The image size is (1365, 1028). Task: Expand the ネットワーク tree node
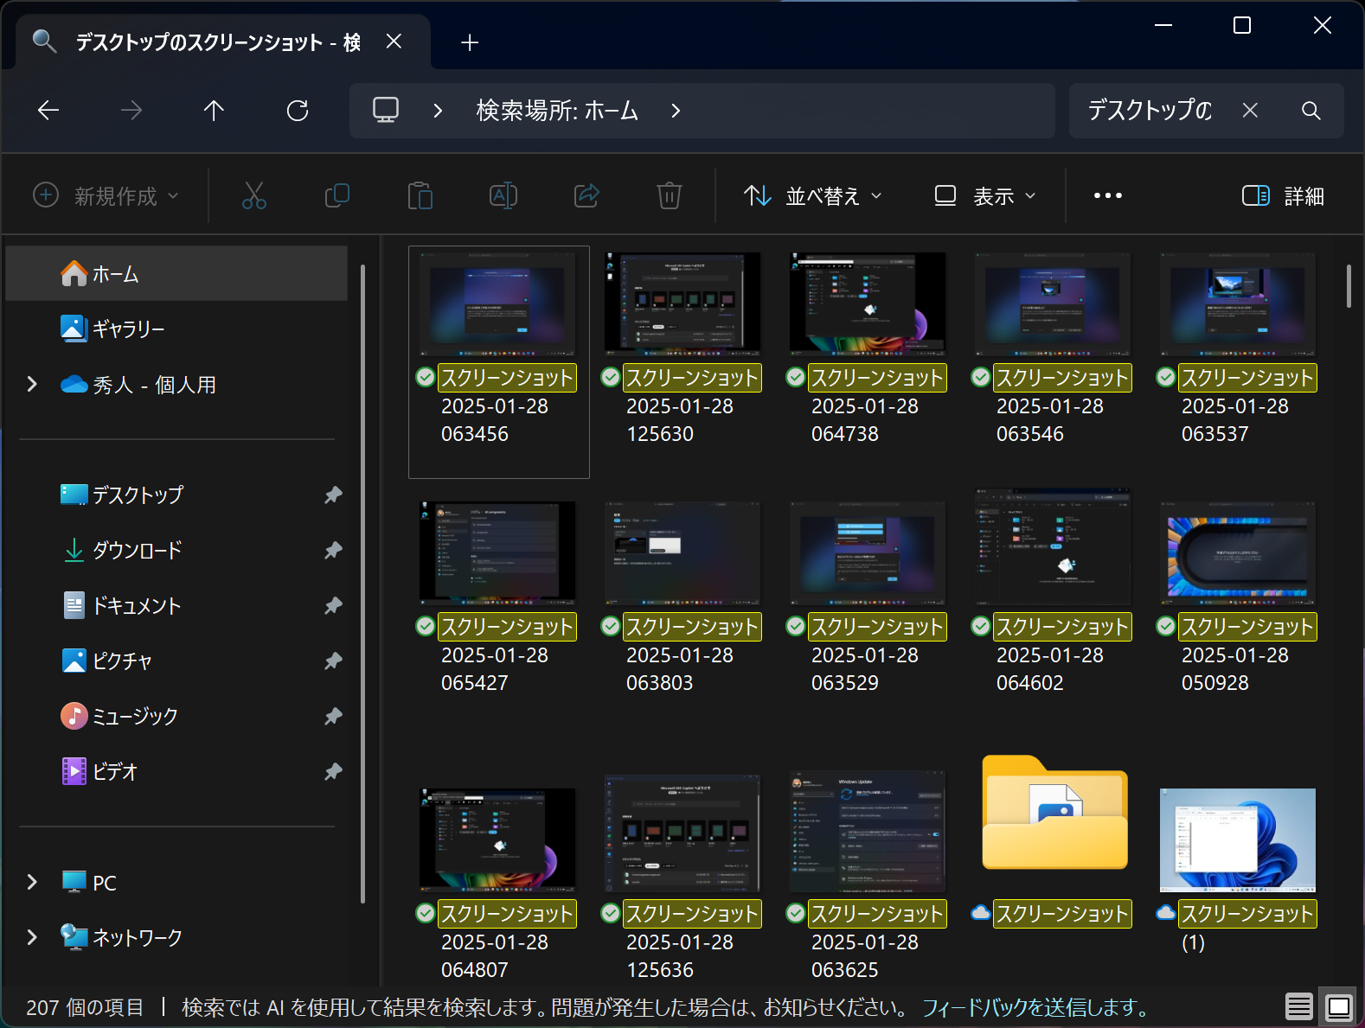(x=32, y=937)
